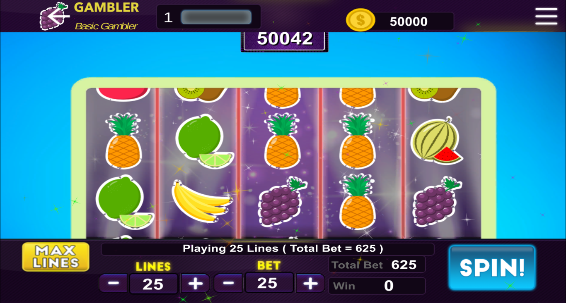Tap the grape back arrow icon
This screenshot has height=303, width=566.
(x=55, y=16)
